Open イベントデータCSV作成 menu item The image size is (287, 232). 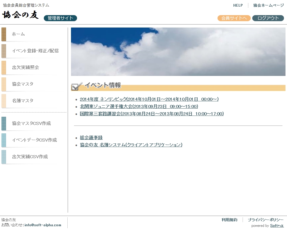pos(34,140)
